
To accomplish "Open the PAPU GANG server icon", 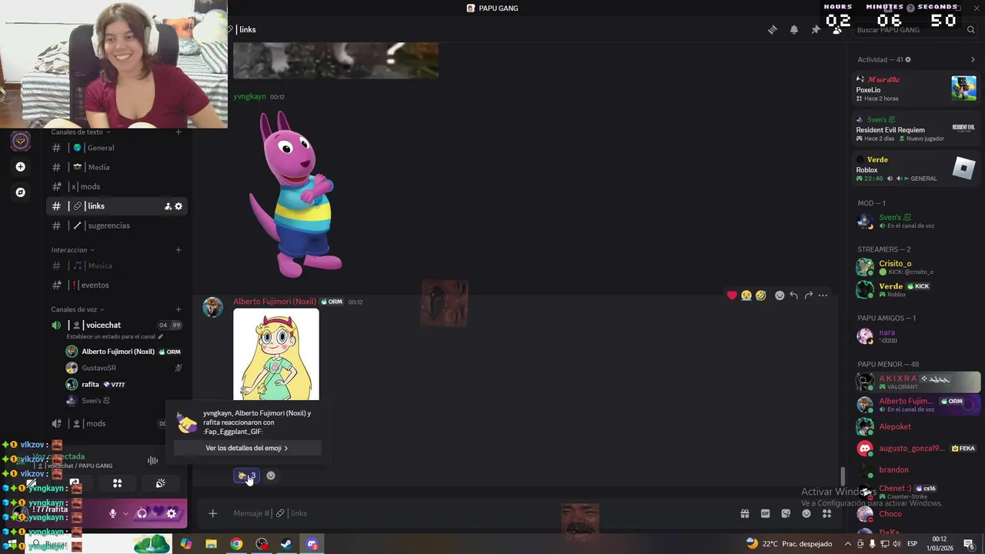I will (21, 141).
